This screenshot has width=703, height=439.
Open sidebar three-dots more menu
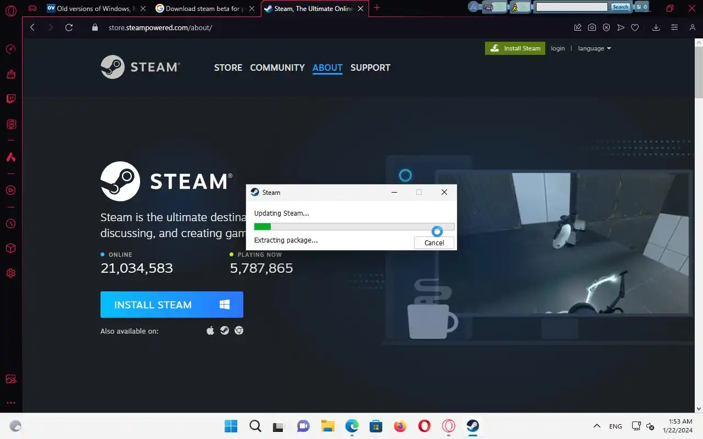pyautogui.click(x=10, y=403)
